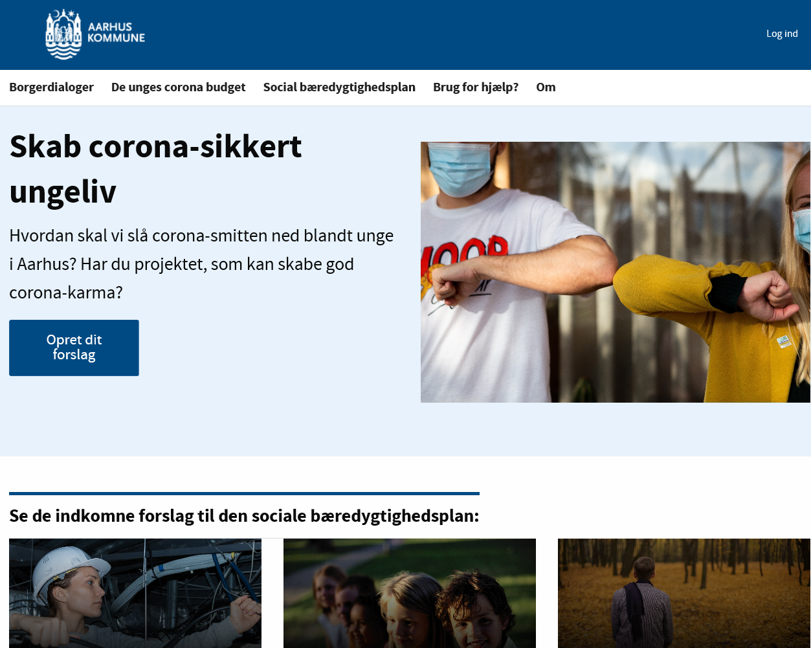Open the Log ind link
Viewport: 811px width, 648px height.
[782, 34]
